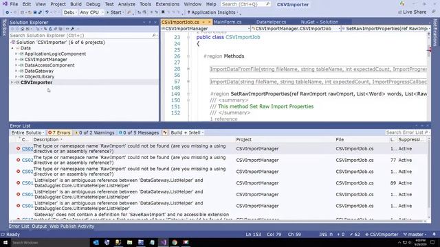Image resolution: width=440 pixels, height=247 pixels.
Task: Toggle the 0 of 2 Warnings filter
Action: coord(95,132)
